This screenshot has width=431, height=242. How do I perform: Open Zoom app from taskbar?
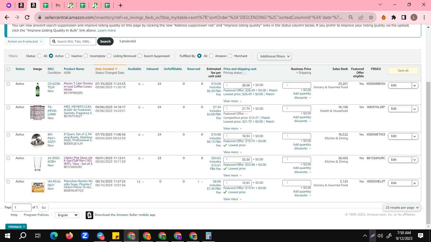click(85, 235)
